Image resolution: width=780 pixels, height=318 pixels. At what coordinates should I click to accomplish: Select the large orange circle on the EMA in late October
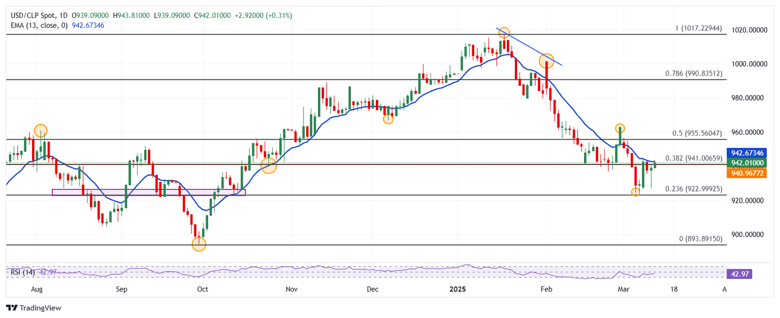point(269,165)
